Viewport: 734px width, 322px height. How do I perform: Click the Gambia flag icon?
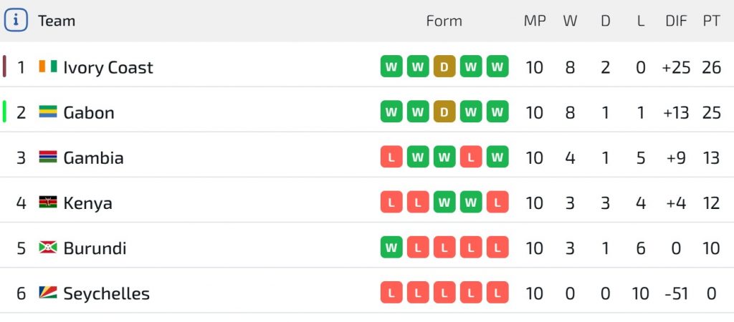pyautogui.click(x=48, y=157)
